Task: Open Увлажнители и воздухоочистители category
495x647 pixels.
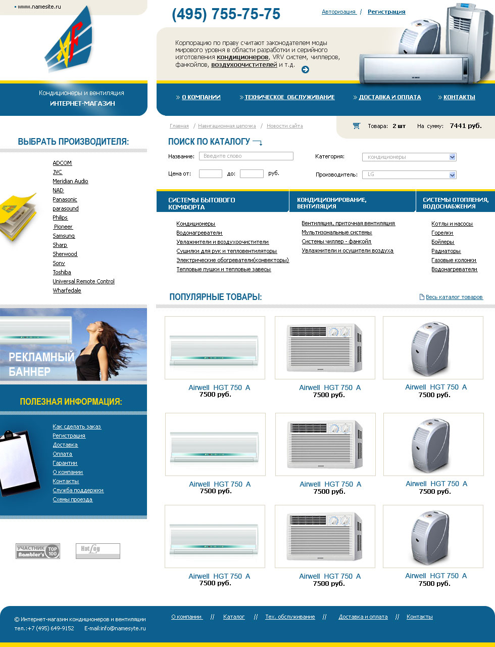Action: pyautogui.click(x=222, y=242)
